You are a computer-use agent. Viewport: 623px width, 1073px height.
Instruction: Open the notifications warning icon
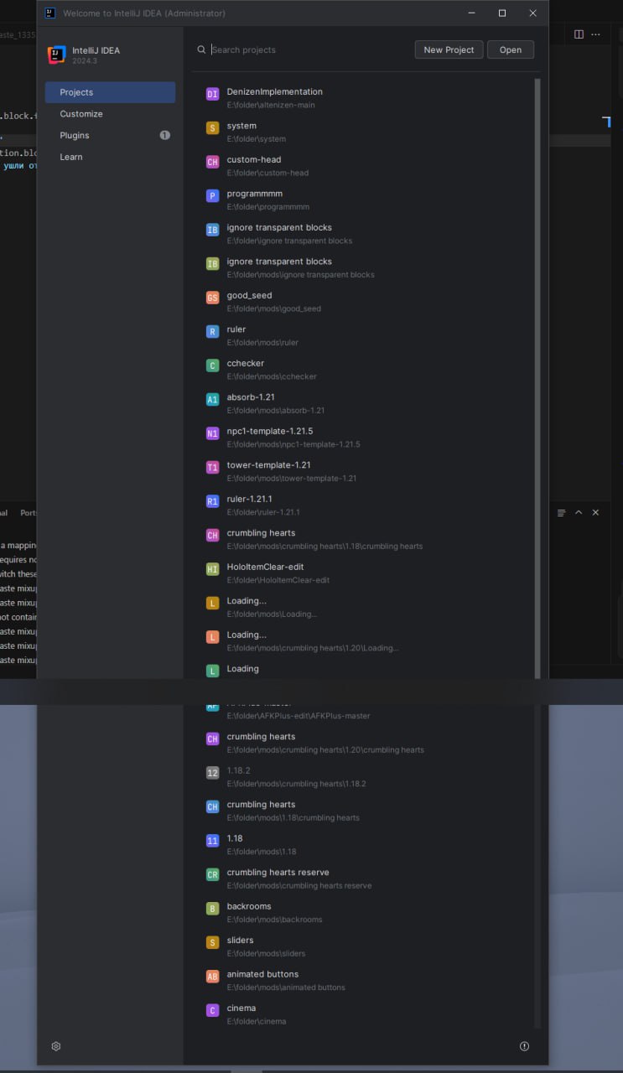[525, 1046]
